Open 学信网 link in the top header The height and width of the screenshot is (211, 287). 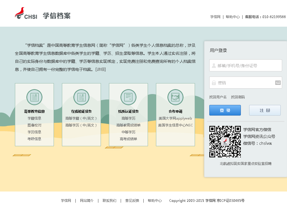pos(215,17)
